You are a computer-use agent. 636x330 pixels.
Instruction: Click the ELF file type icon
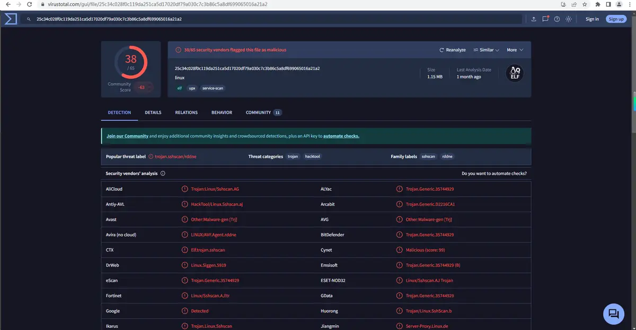[x=514, y=74]
